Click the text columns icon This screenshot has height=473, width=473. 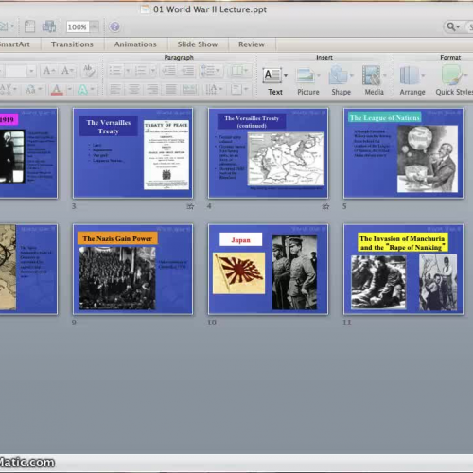pyautogui.click(x=237, y=71)
